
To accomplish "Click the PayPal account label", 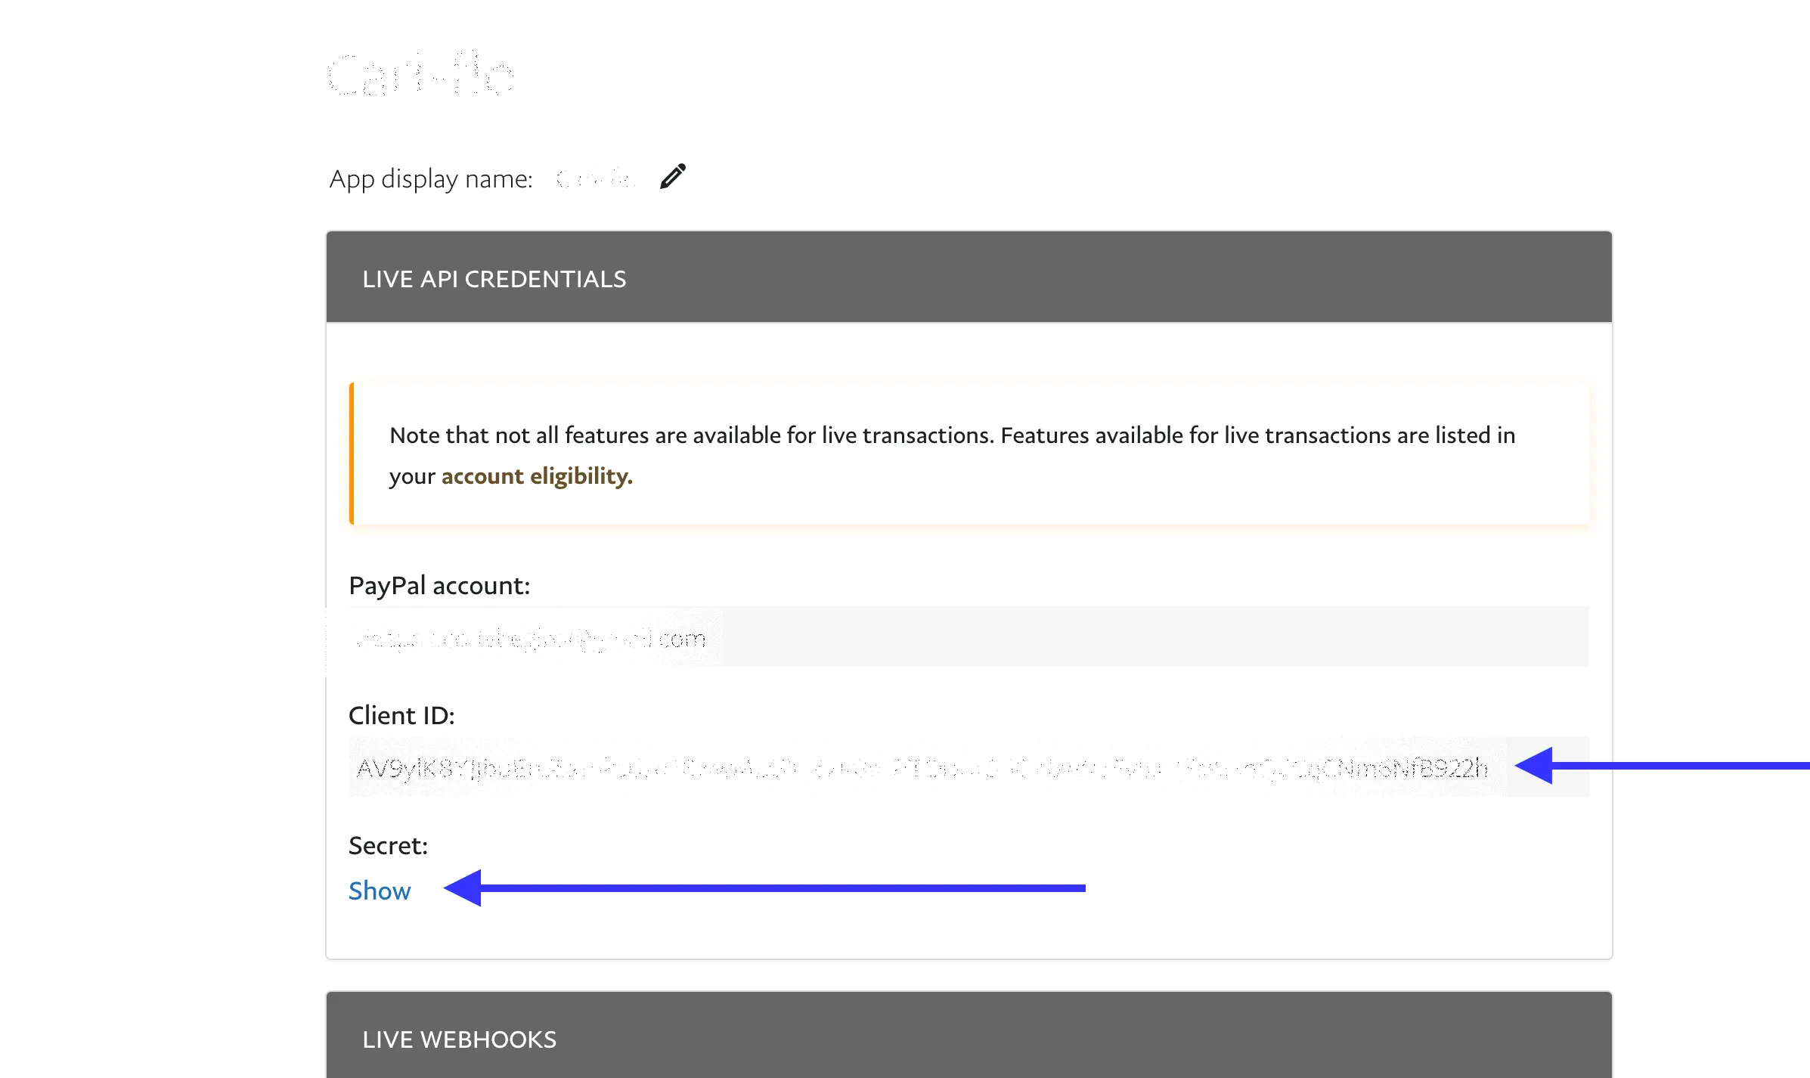I will (439, 586).
